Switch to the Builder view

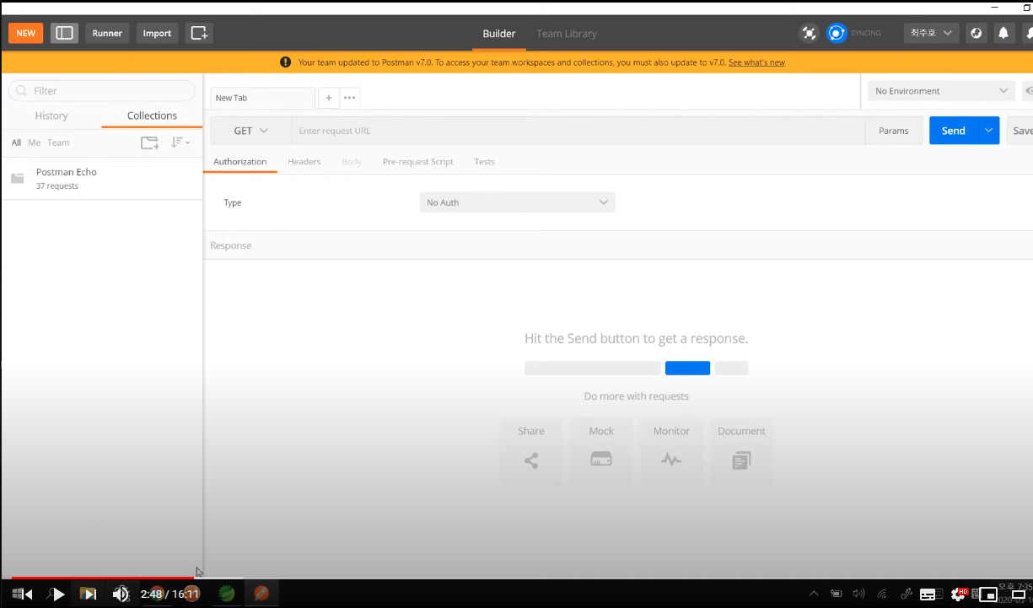pyautogui.click(x=499, y=34)
